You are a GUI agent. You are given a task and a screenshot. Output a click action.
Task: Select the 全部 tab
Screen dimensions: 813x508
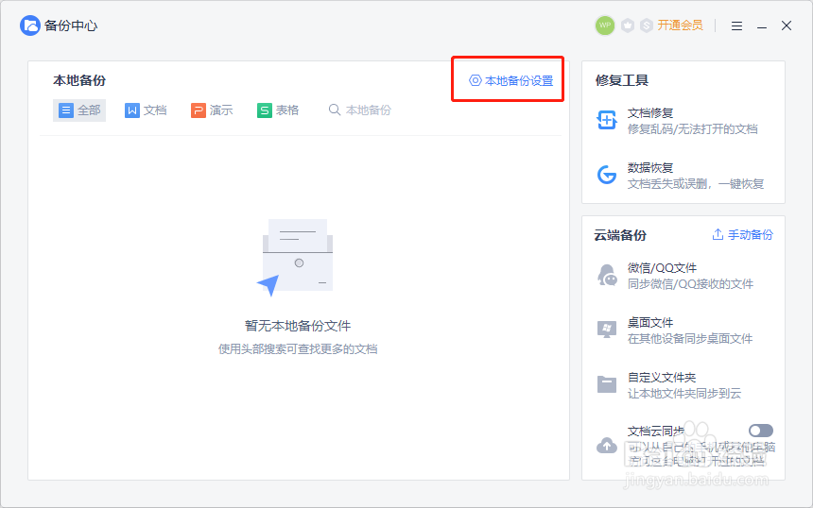coord(79,110)
